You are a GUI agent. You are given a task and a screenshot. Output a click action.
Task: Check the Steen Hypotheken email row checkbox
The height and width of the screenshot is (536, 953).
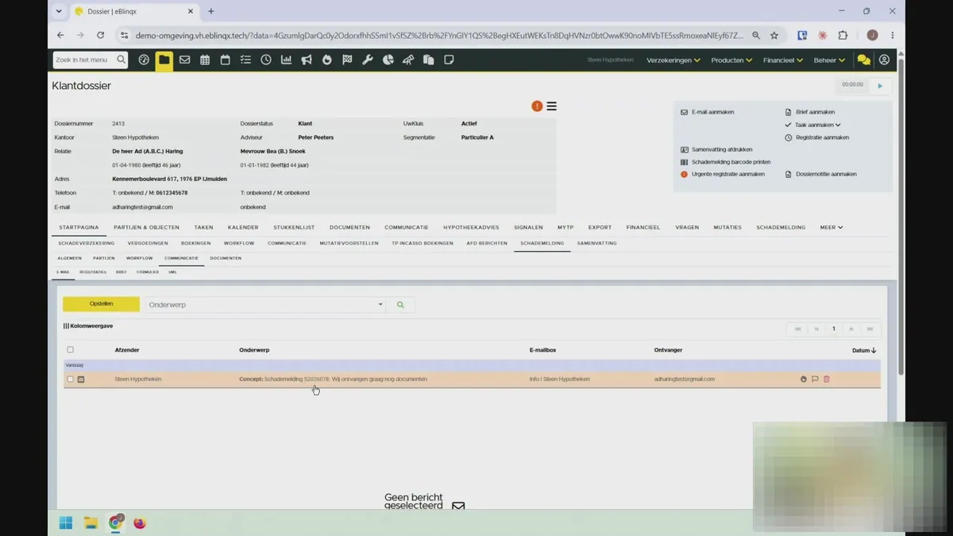pos(70,380)
